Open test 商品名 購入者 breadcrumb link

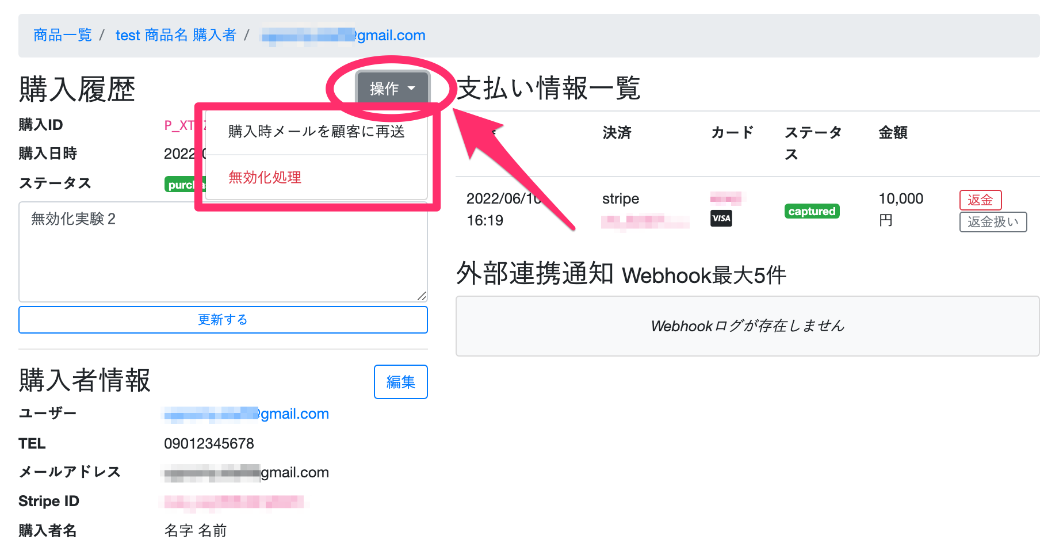point(175,35)
